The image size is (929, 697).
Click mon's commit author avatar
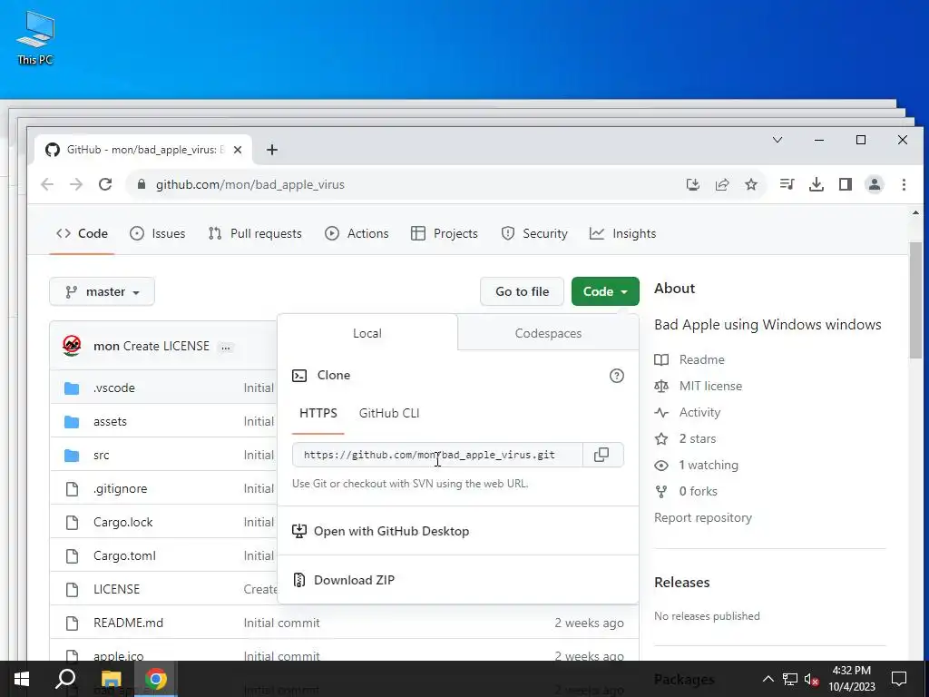pos(72,346)
